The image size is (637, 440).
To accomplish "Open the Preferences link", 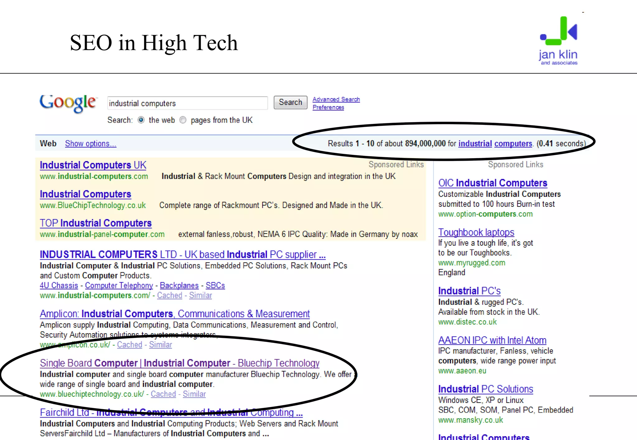I will pyautogui.click(x=328, y=107).
